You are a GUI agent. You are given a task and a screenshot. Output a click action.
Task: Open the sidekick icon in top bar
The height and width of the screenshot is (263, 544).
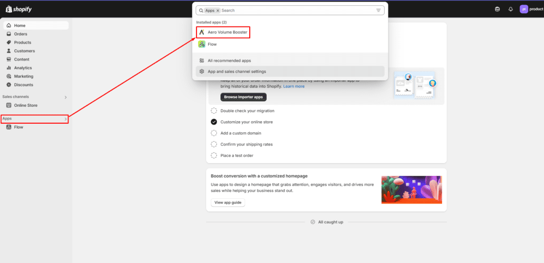pos(497,10)
